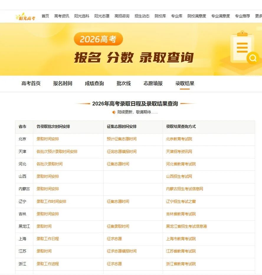Open 阳光选科 navigation item
Screen dimensions: 262x275
point(82,16)
